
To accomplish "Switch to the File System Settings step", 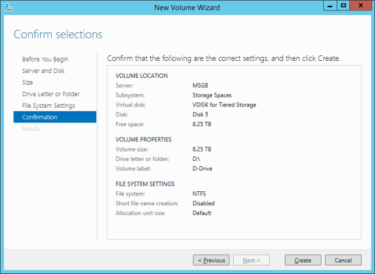I will tap(49, 105).
